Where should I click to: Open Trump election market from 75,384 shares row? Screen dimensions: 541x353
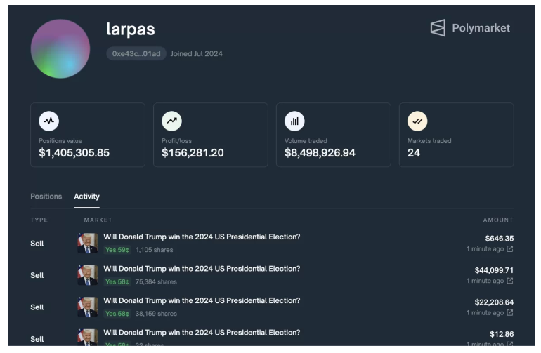tap(202, 269)
